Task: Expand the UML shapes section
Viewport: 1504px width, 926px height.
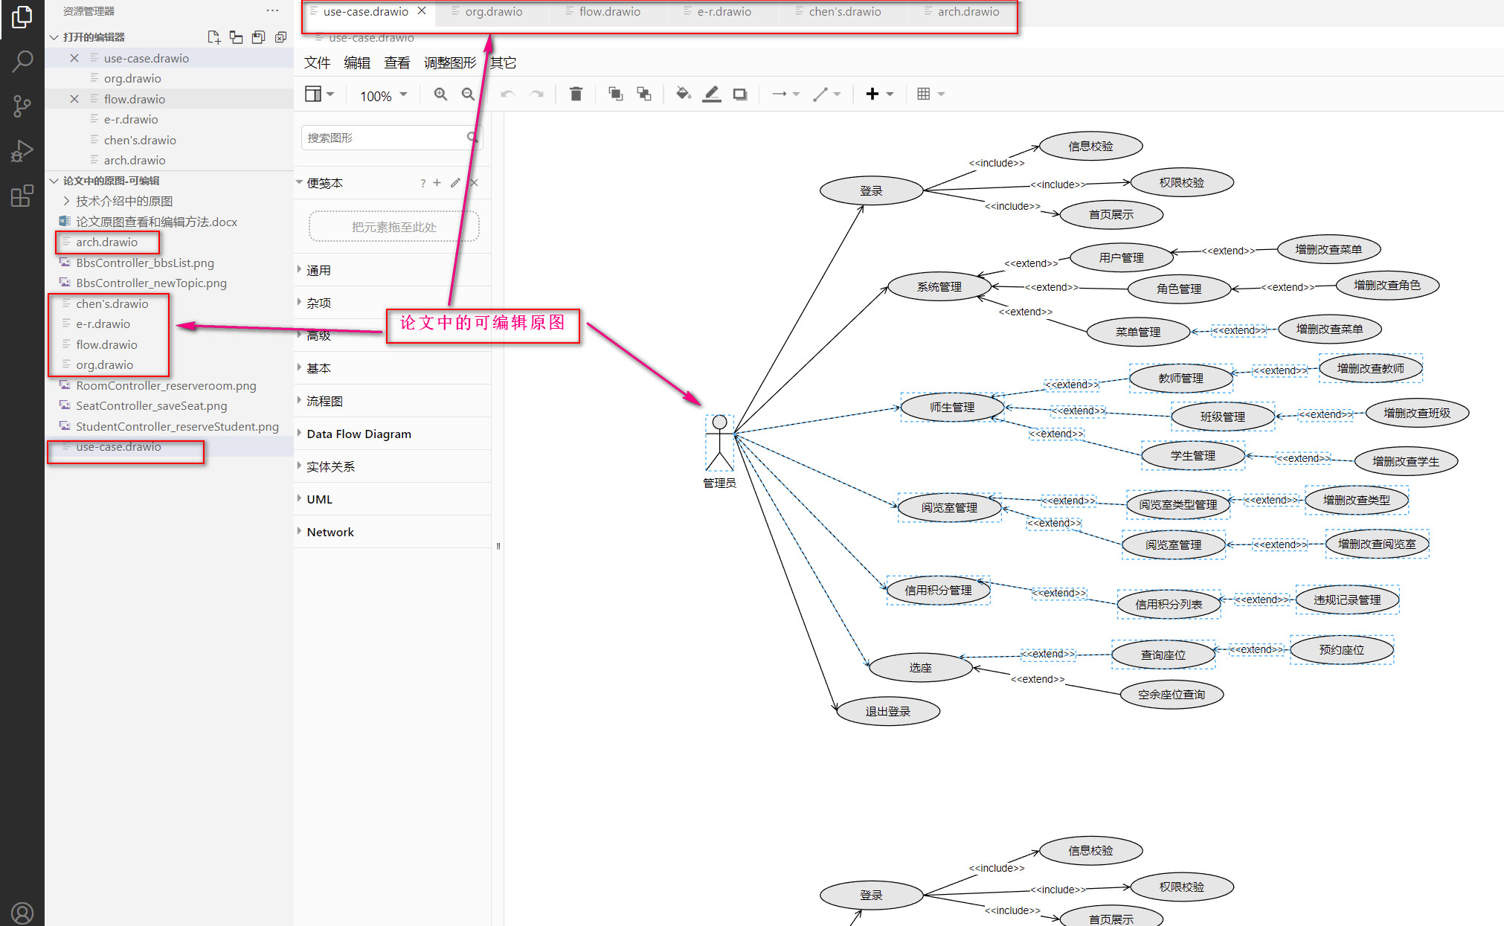Action: 320,499
